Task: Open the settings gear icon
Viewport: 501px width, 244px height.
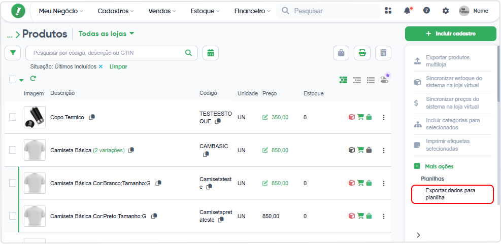Action: coord(445,11)
